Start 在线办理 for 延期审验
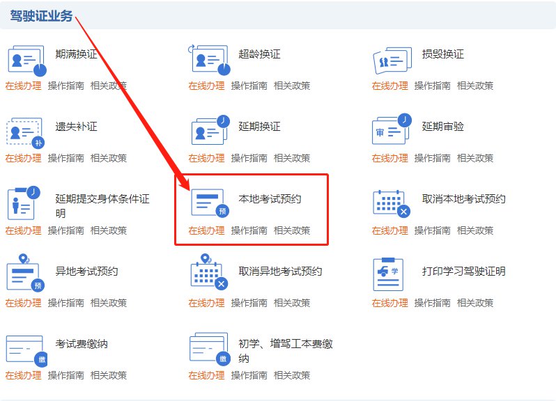Screen dimensions: 556x401 (389, 158)
